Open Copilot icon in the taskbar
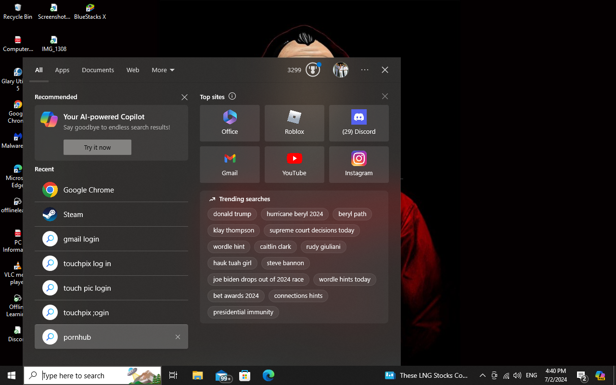The image size is (616, 385). point(600,375)
